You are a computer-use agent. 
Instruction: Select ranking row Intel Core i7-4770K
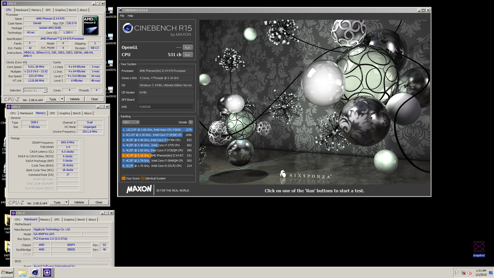(157, 140)
